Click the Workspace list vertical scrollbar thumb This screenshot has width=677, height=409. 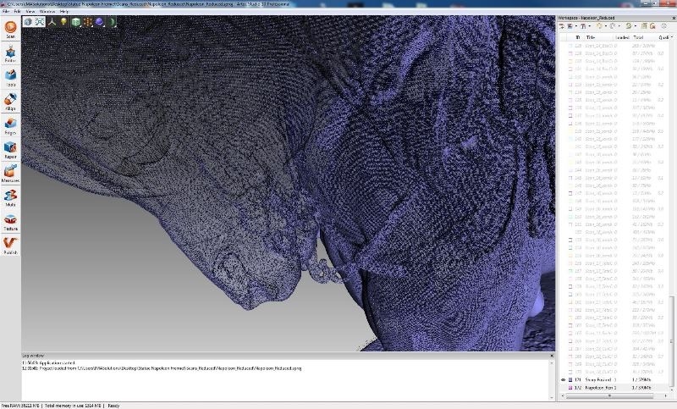[x=671, y=341]
